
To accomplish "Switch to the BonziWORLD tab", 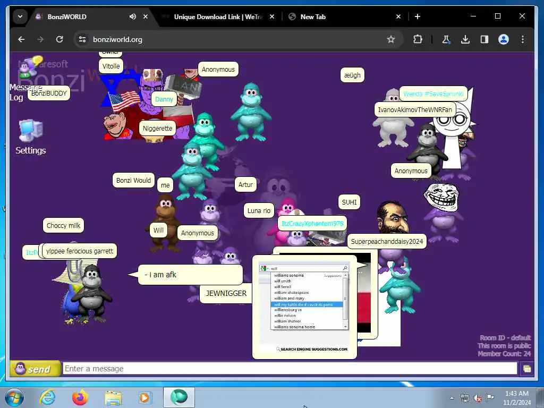I will [x=82, y=16].
